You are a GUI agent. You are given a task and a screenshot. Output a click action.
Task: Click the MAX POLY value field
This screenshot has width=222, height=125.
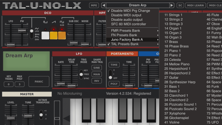20,84
